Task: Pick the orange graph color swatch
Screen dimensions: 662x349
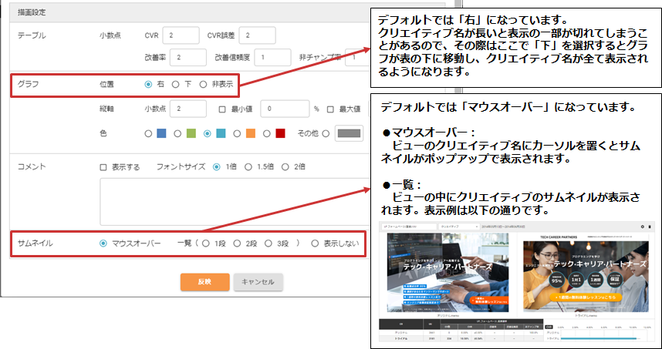Action: (250, 133)
